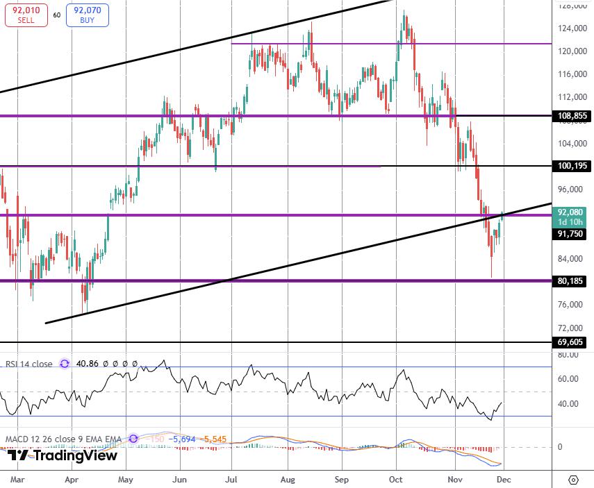Image resolution: width=594 pixels, height=488 pixels.
Task: Click Mar on the time axis
Action: coord(17,480)
